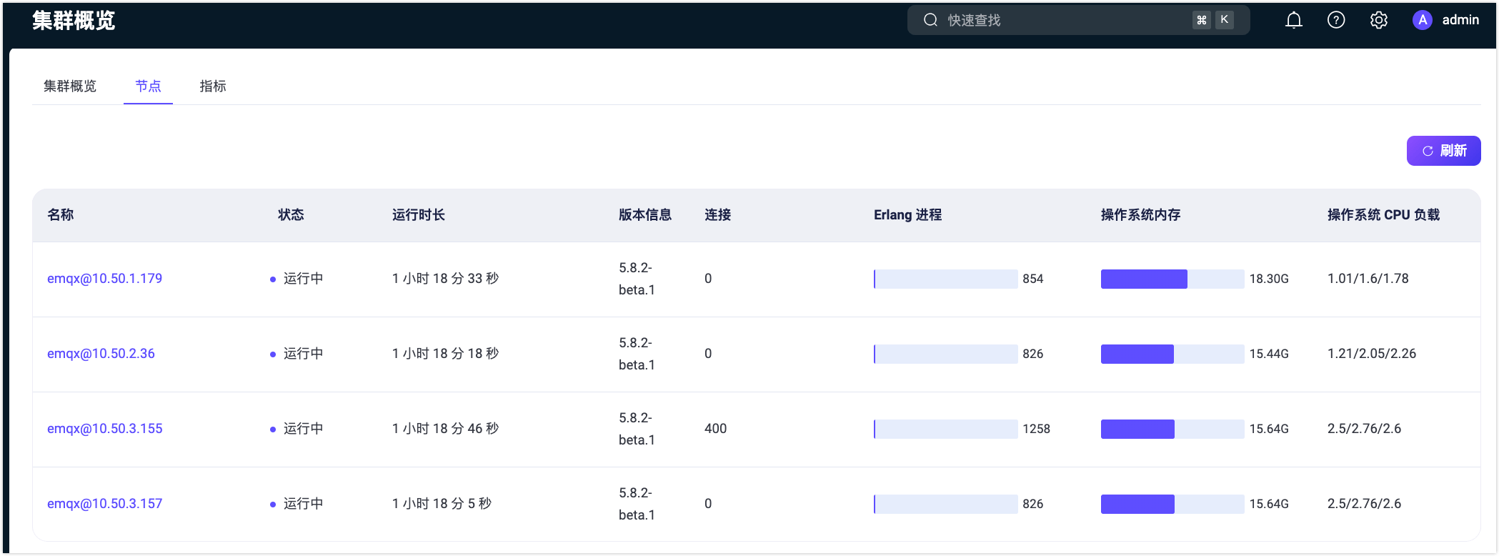Click the admin user avatar icon

(1422, 20)
